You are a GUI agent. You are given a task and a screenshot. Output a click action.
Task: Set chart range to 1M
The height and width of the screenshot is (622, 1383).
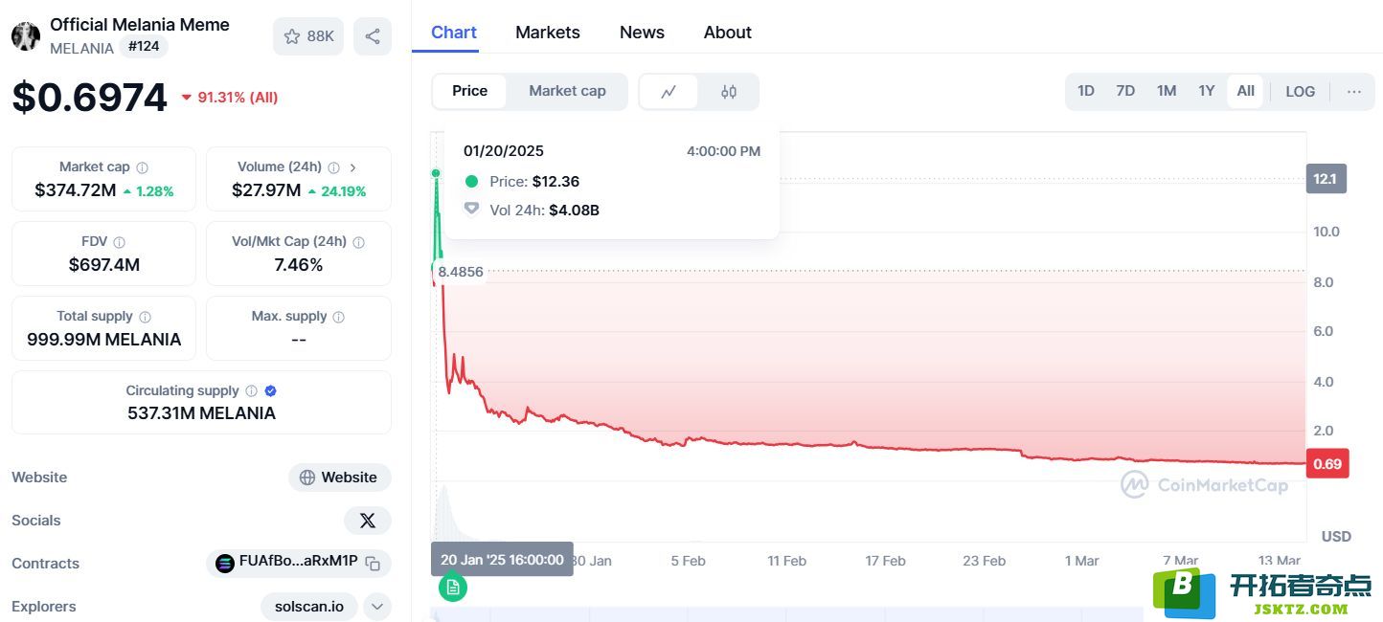1166,91
